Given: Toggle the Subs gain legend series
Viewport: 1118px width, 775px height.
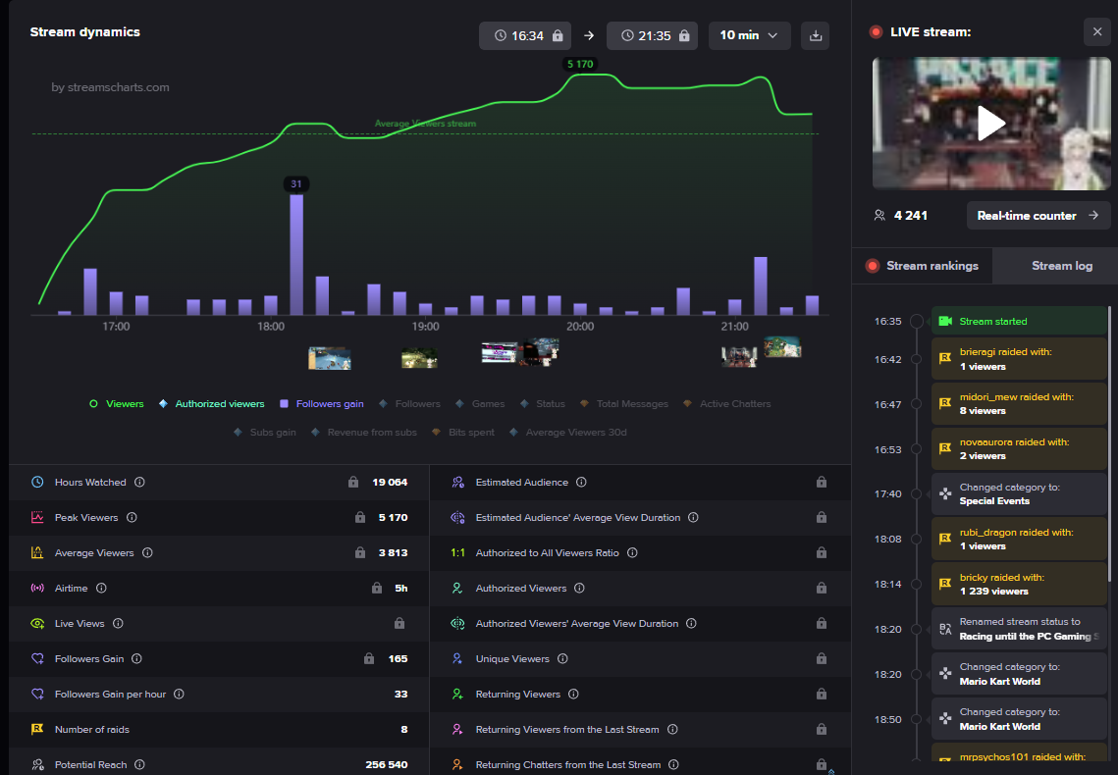Looking at the screenshot, I should point(264,433).
